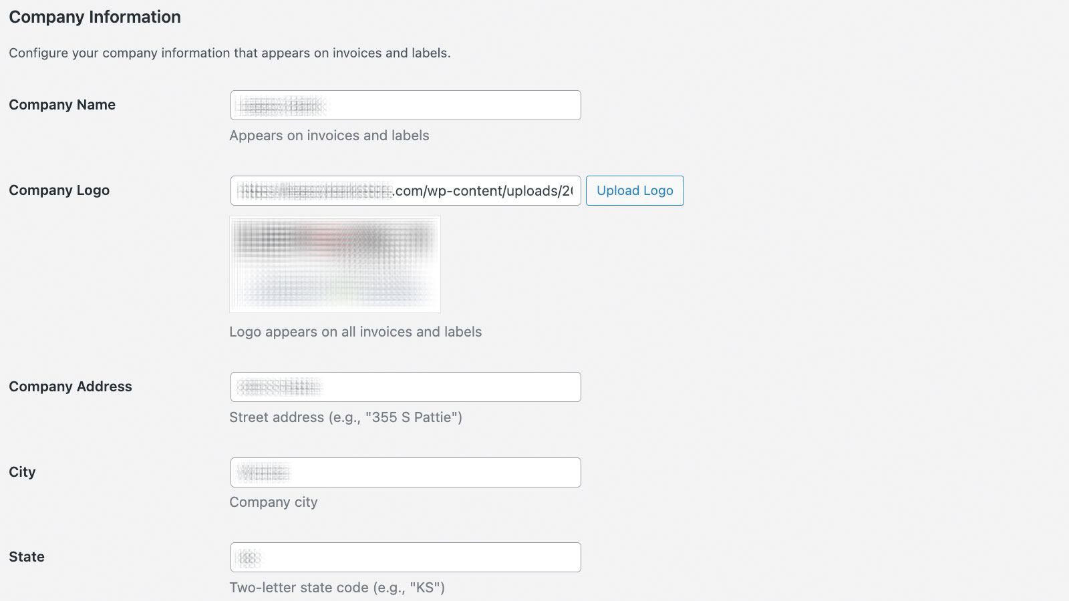
Task: Click the Company Logo URL field
Action: 405,190
